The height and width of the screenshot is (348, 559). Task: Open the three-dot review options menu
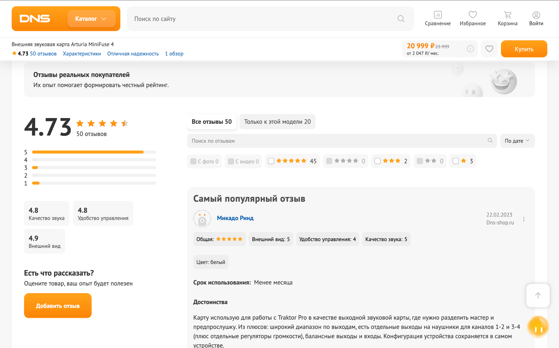coord(524,219)
